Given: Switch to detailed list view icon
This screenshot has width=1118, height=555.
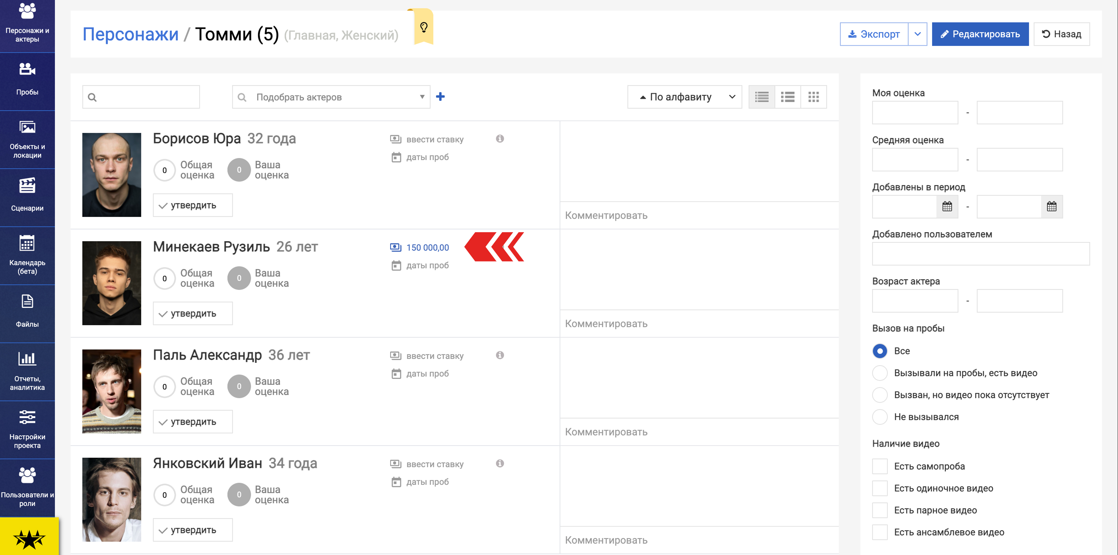Looking at the screenshot, I should [762, 97].
